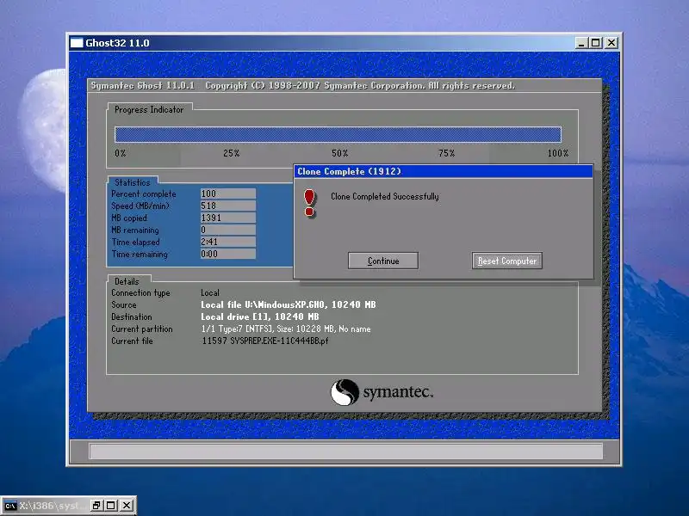This screenshot has height=516, width=689.
Task: Click the Percent complete value 100
Action: coord(227,193)
